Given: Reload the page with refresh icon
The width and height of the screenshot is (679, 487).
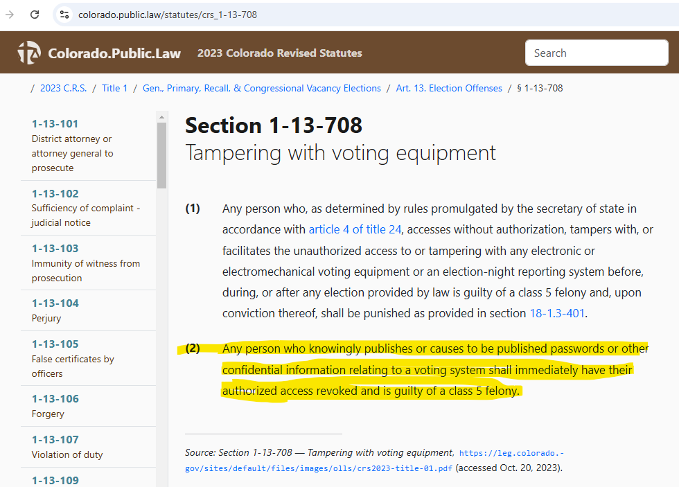Looking at the screenshot, I should 35,15.
